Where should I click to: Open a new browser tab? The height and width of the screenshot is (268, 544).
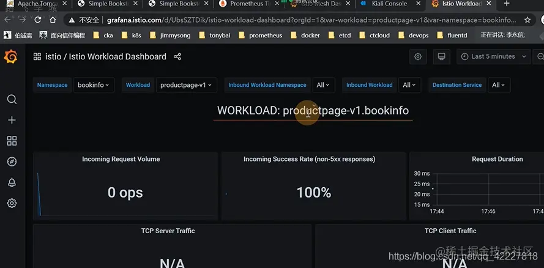507,4
